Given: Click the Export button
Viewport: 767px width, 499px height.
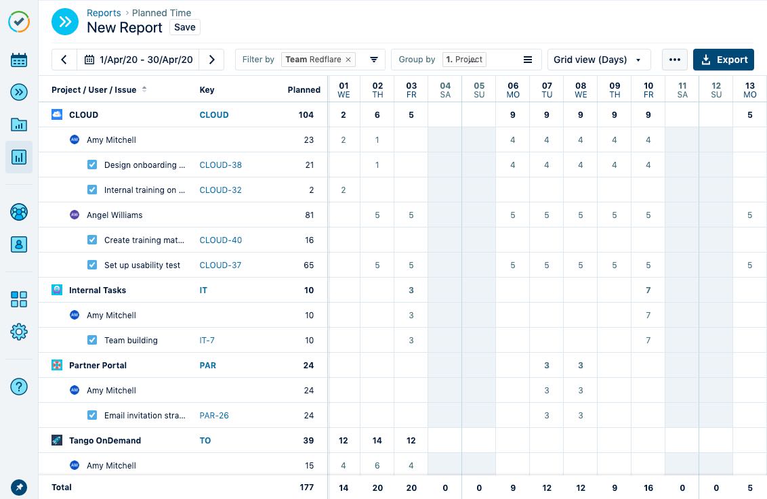Looking at the screenshot, I should pyautogui.click(x=724, y=60).
